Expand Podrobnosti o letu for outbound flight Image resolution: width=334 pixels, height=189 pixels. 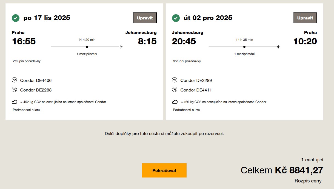[26, 110]
